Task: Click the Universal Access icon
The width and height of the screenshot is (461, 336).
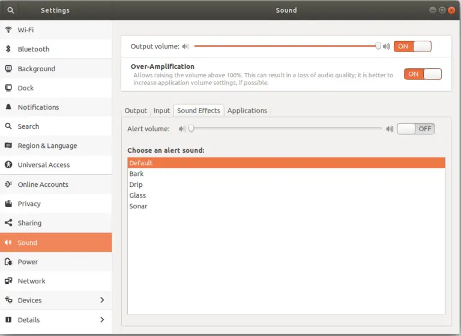Action: (8, 165)
